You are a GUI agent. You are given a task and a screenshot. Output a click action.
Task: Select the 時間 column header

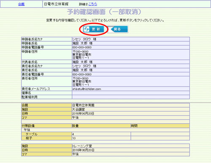tap(134, 126)
